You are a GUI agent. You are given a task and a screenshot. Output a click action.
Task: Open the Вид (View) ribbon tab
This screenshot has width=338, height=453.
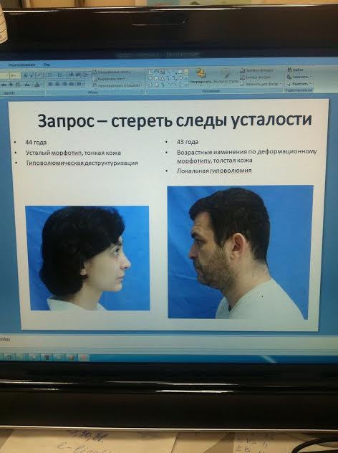pos(47,65)
